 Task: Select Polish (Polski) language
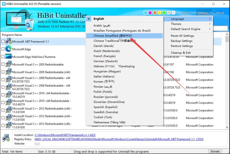tap(124, 92)
